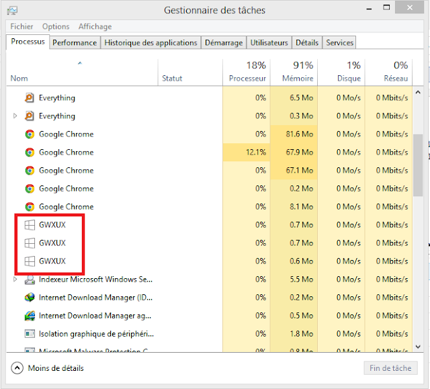Viewport: 430px width, 389px height.
Task: Click the 0.6 Mo memory value
Action: (x=302, y=261)
